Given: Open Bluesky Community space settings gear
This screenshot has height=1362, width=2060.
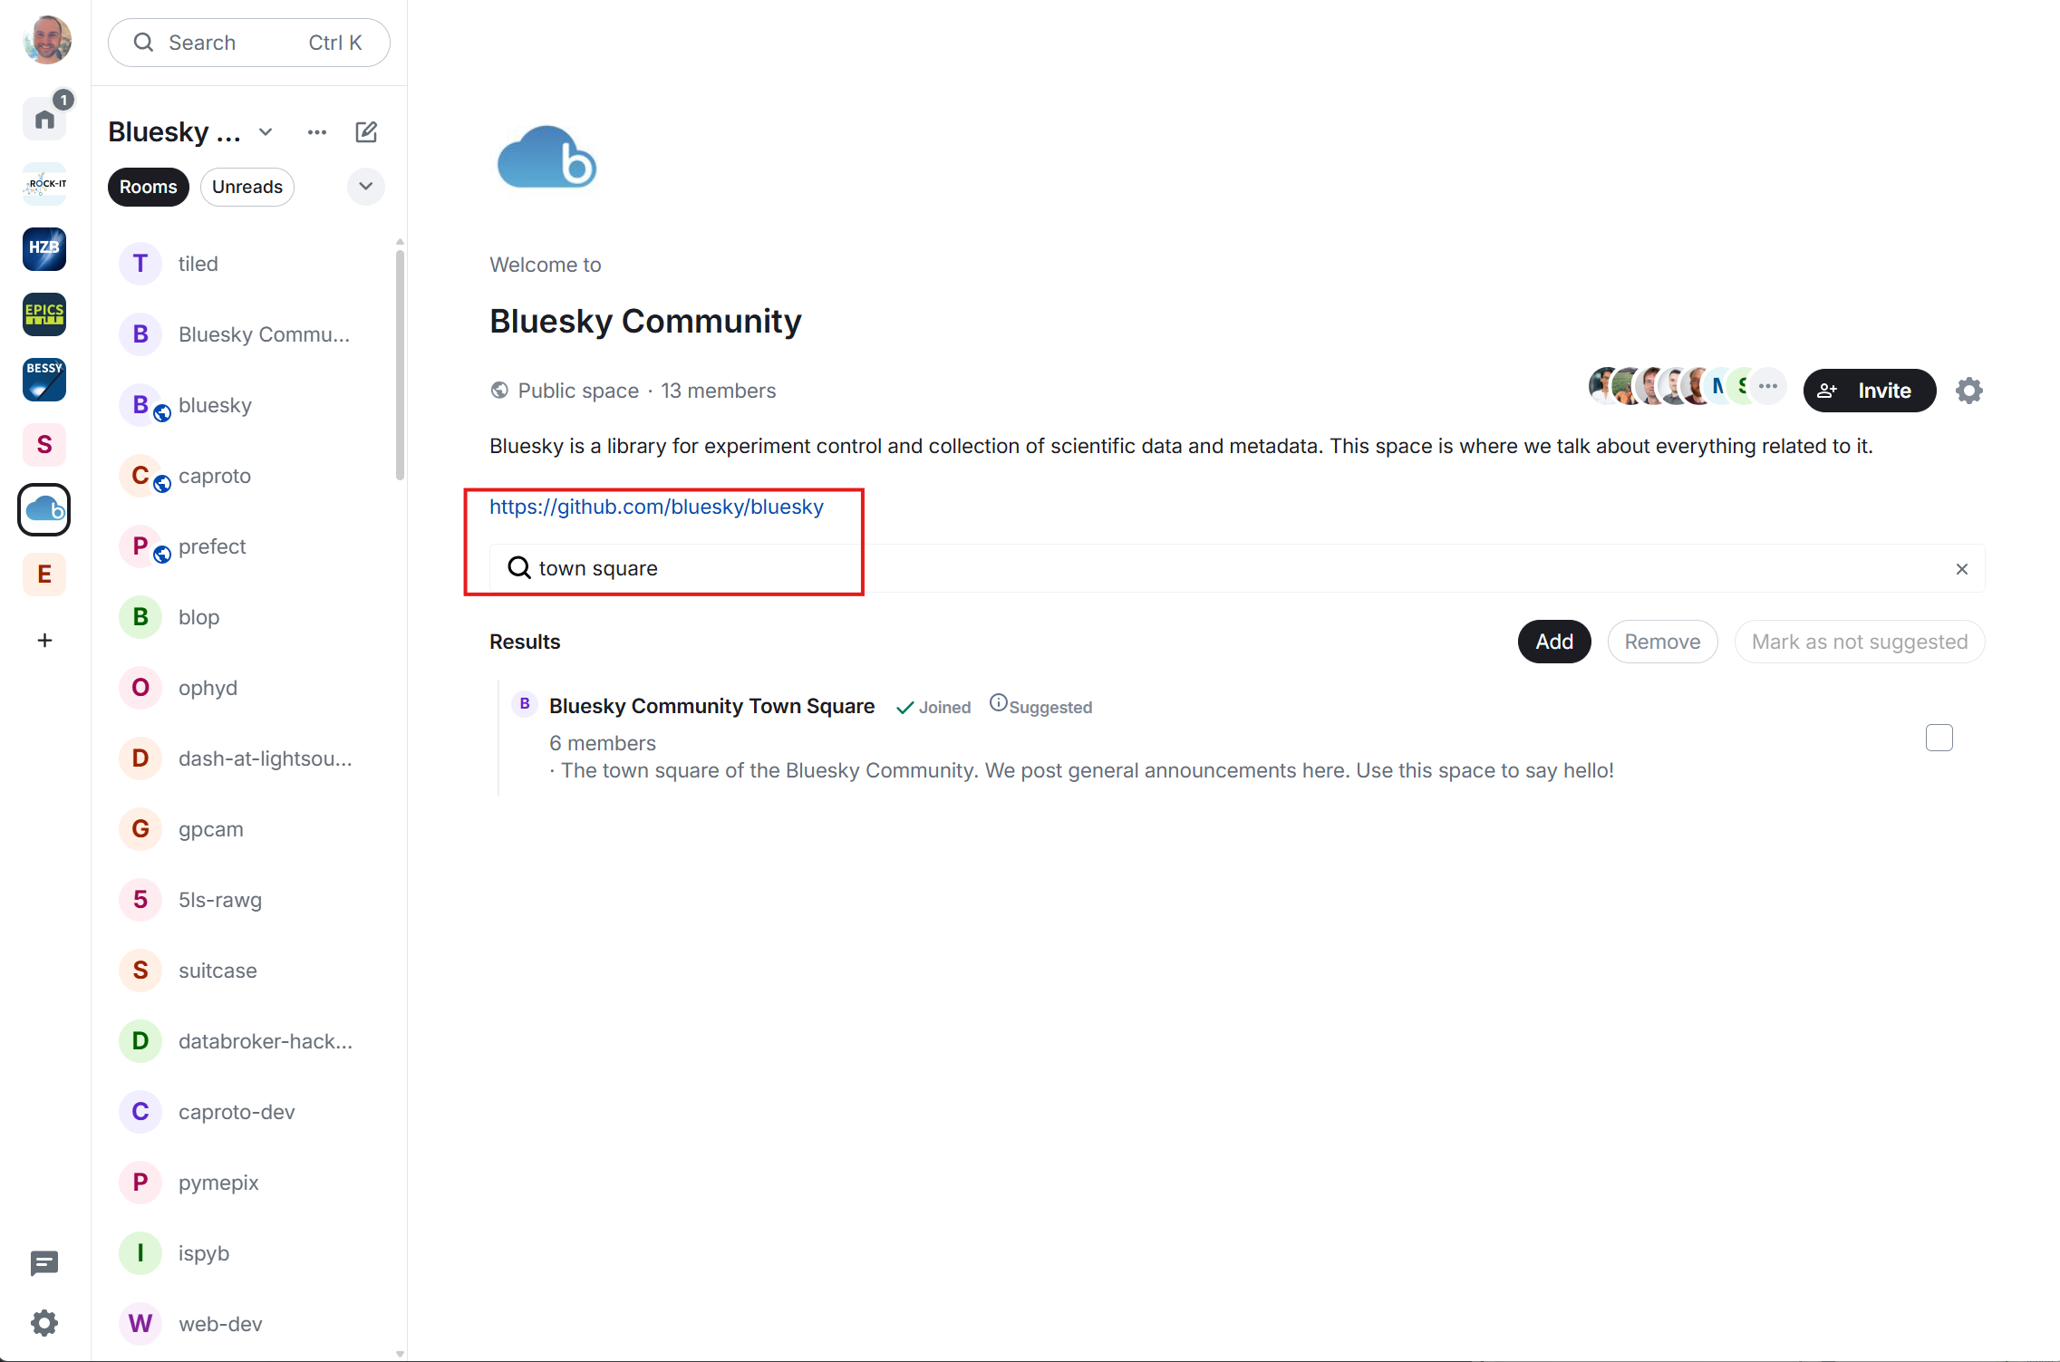Looking at the screenshot, I should [x=1969, y=391].
